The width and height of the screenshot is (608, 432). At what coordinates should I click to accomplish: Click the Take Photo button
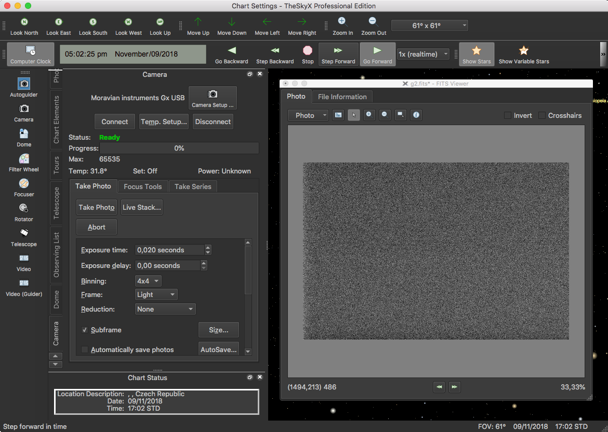point(97,207)
